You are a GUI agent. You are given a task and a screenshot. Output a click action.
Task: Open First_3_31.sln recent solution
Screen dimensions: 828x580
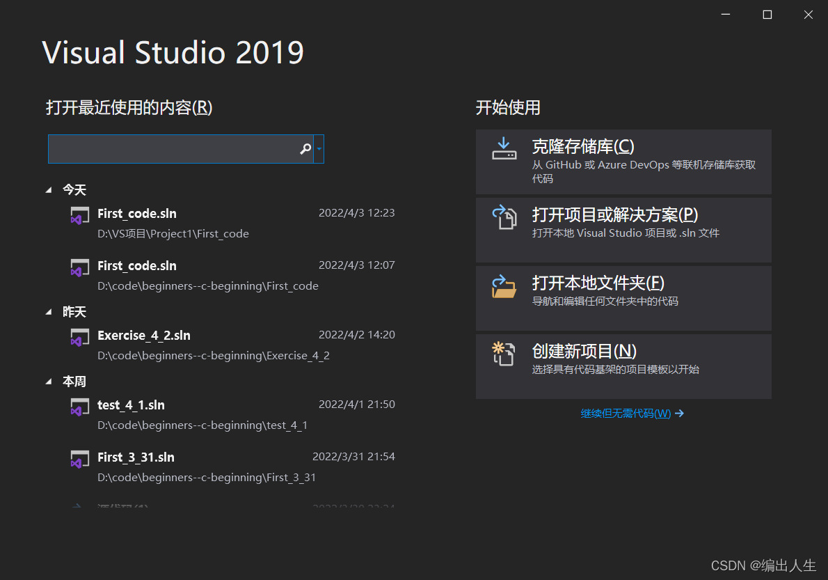click(x=232, y=467)
